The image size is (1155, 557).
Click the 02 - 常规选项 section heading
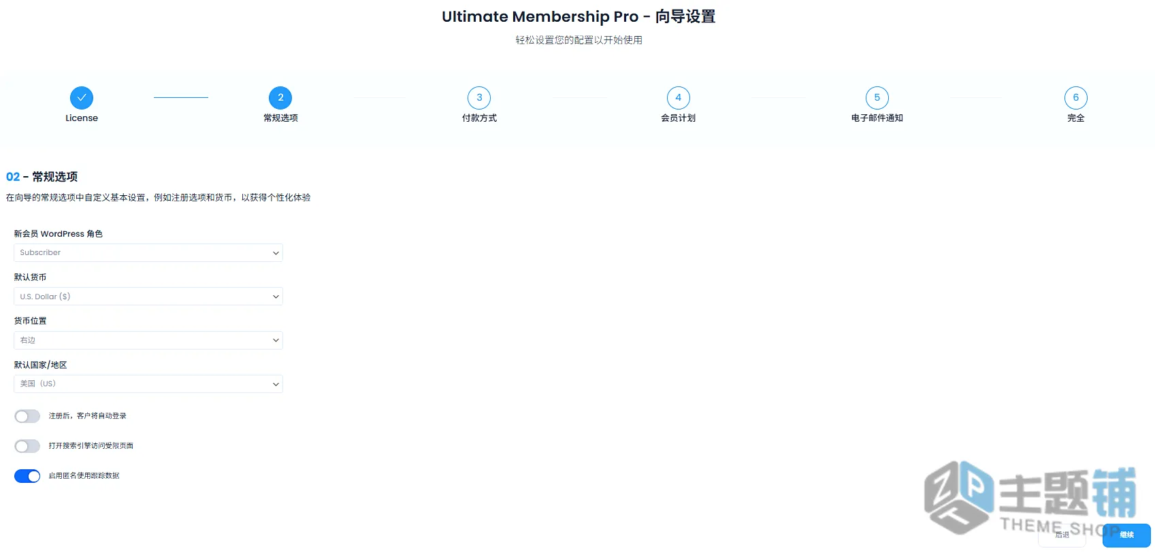pos(42,177)
